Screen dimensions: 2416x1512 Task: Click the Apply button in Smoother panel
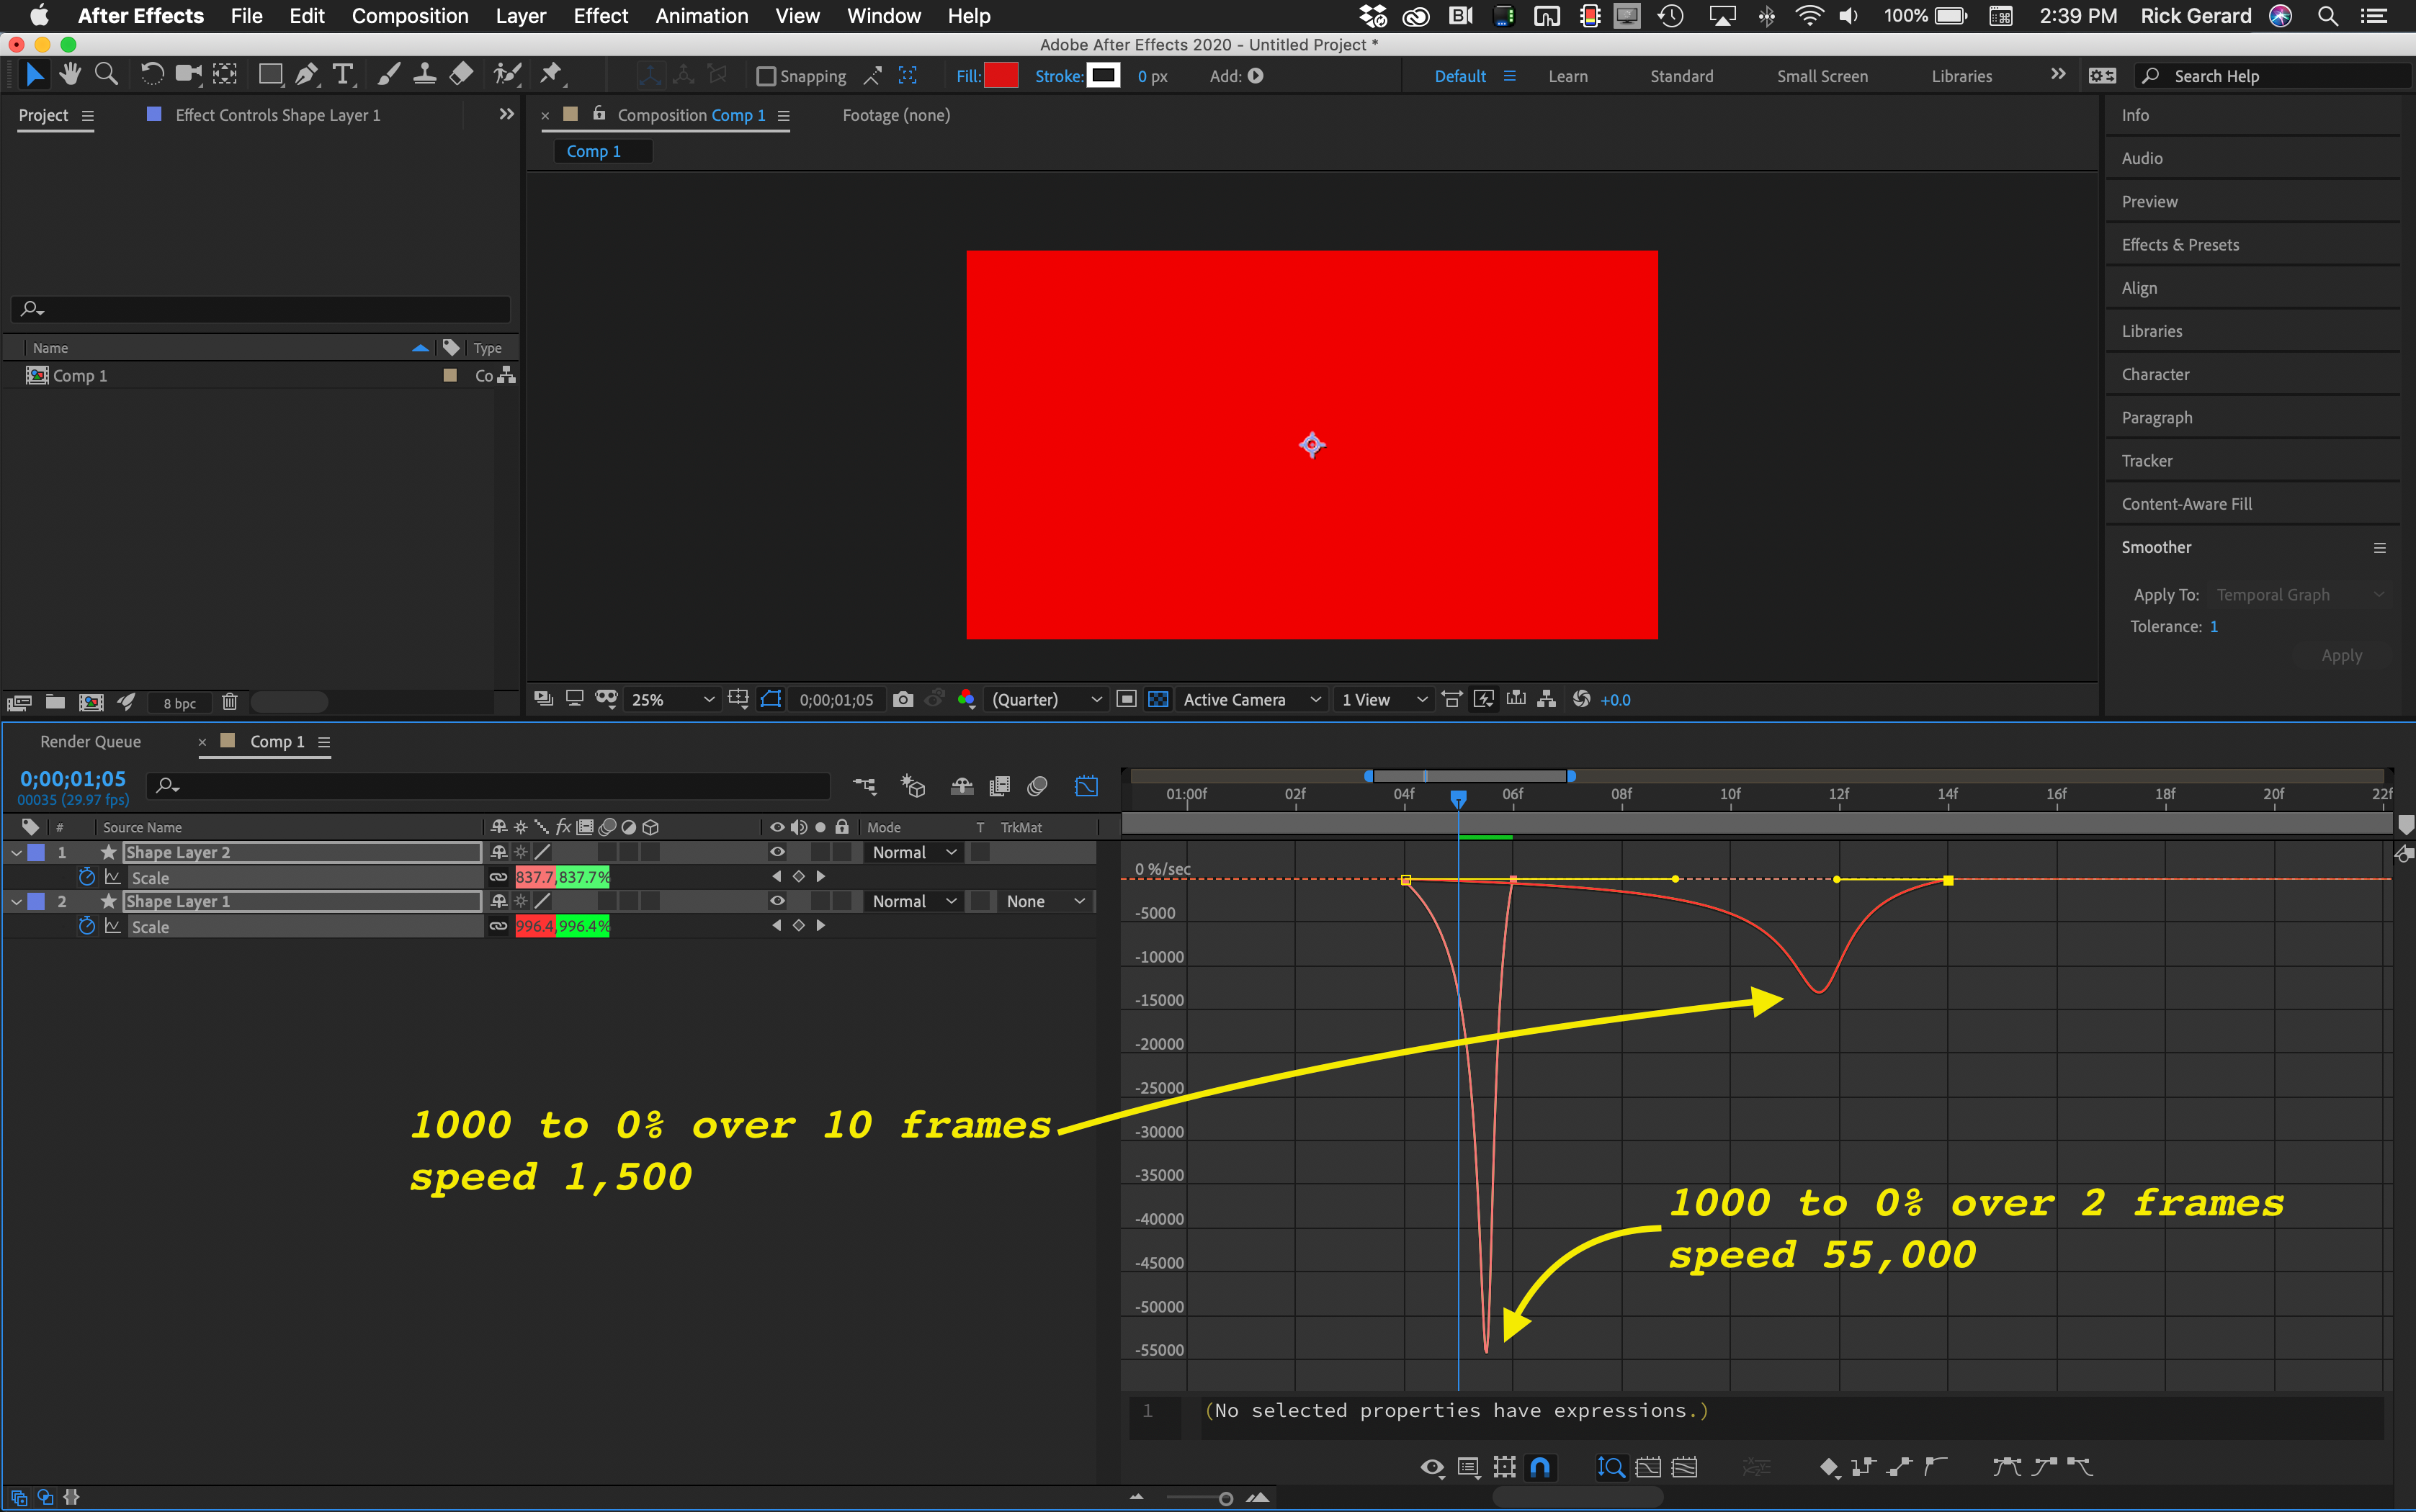[2341, 655]
